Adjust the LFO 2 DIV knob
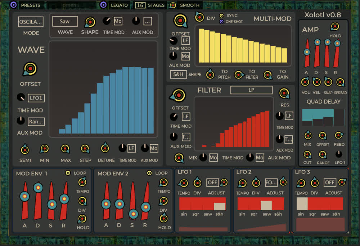Screen dimensions: 360x246 [256, 183]
